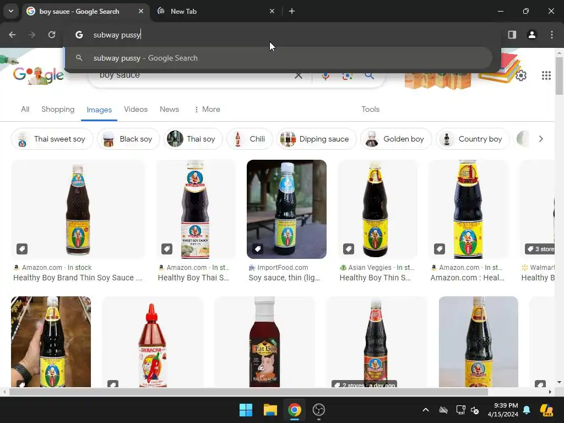
Task: Open Healthy Boy Brand Thin Soy Sauce image
Action: pyautogui.click(x=78, y=209)
